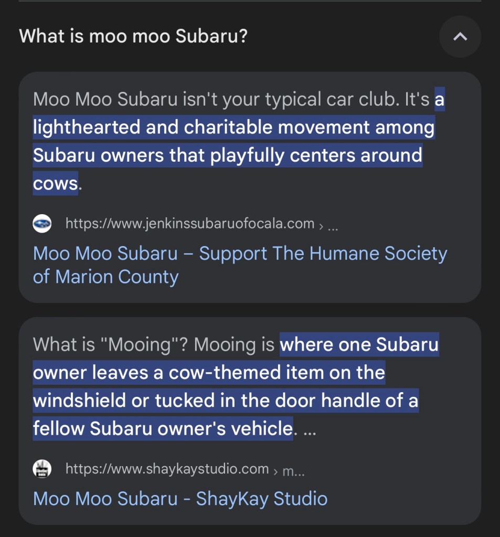
Task: Click the Subaru logo favicon
Action: (42, 224)
